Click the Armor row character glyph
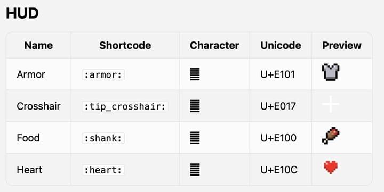The image size is (384, 192). coord(195,74)
